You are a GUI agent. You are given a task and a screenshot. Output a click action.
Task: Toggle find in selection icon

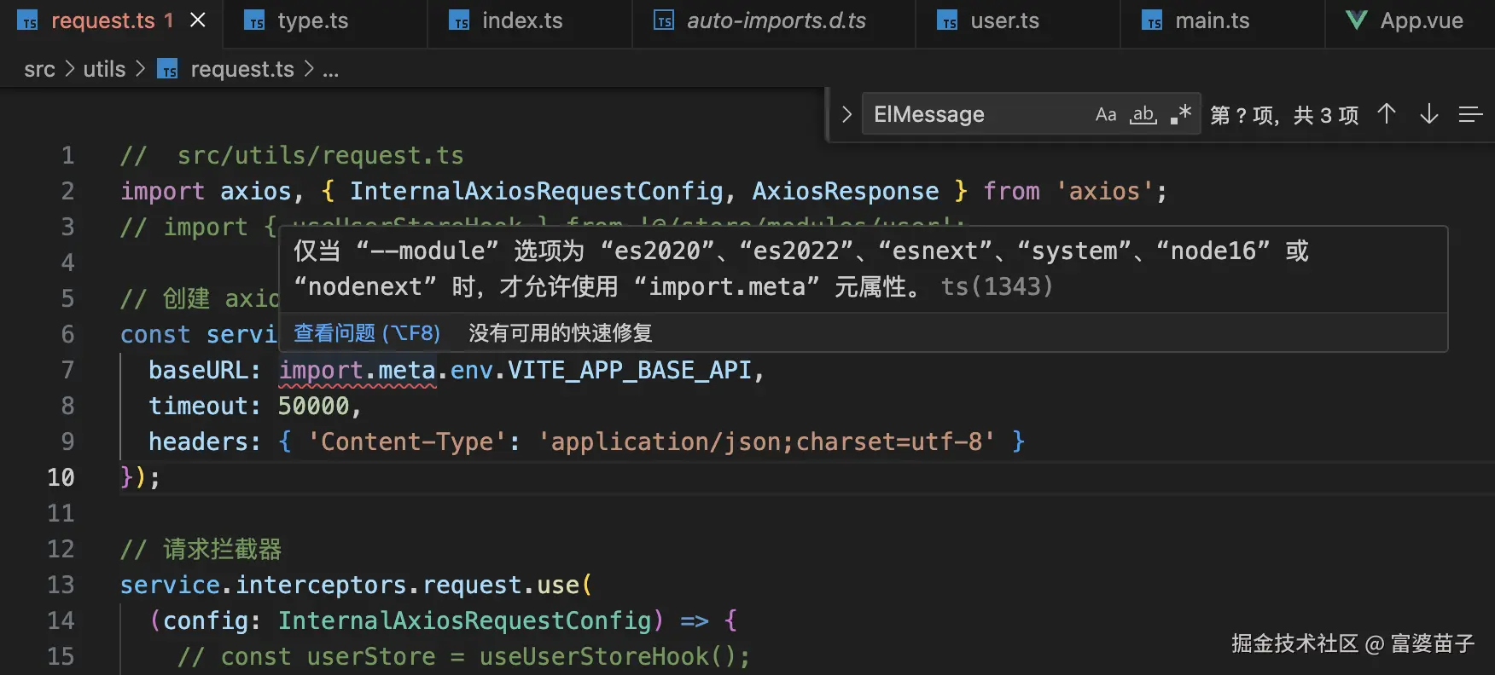(1469, 114)
